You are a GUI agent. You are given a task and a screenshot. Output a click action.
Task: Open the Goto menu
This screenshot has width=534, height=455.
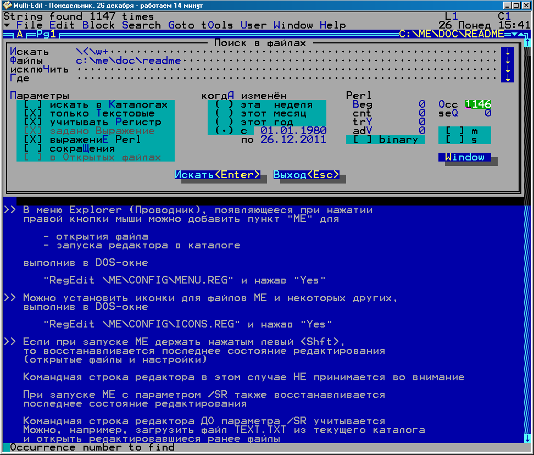[x=181, y=25]
